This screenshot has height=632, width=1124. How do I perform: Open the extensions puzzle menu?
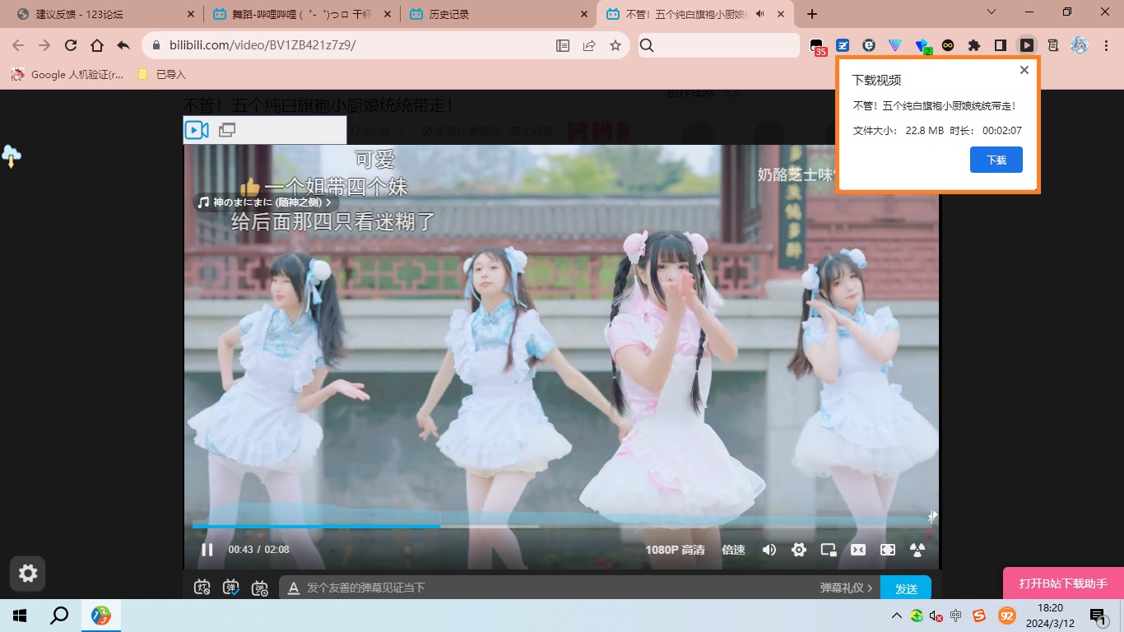click(x=974, y=46)
